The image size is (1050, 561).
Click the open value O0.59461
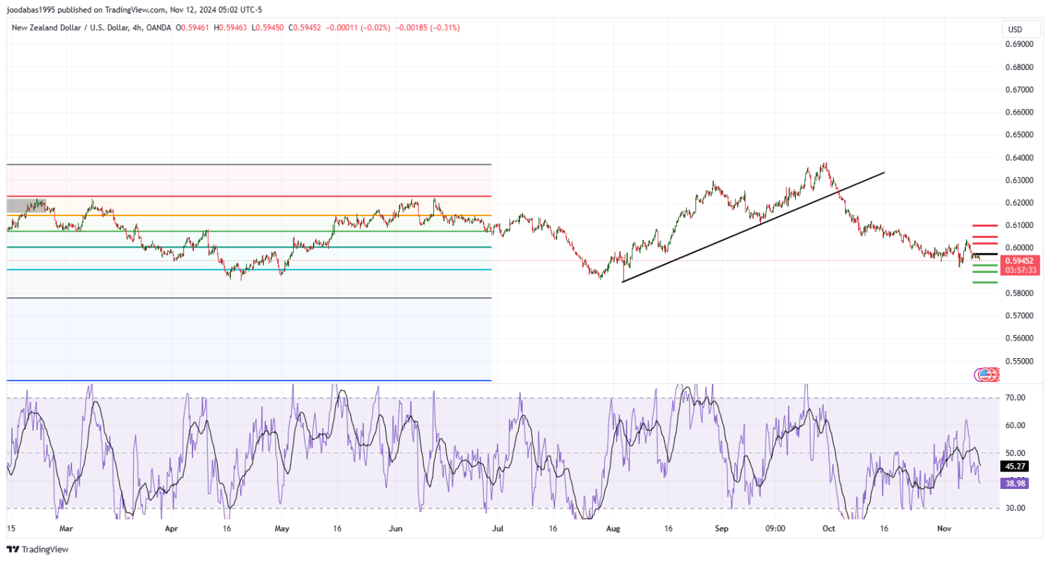194,27
